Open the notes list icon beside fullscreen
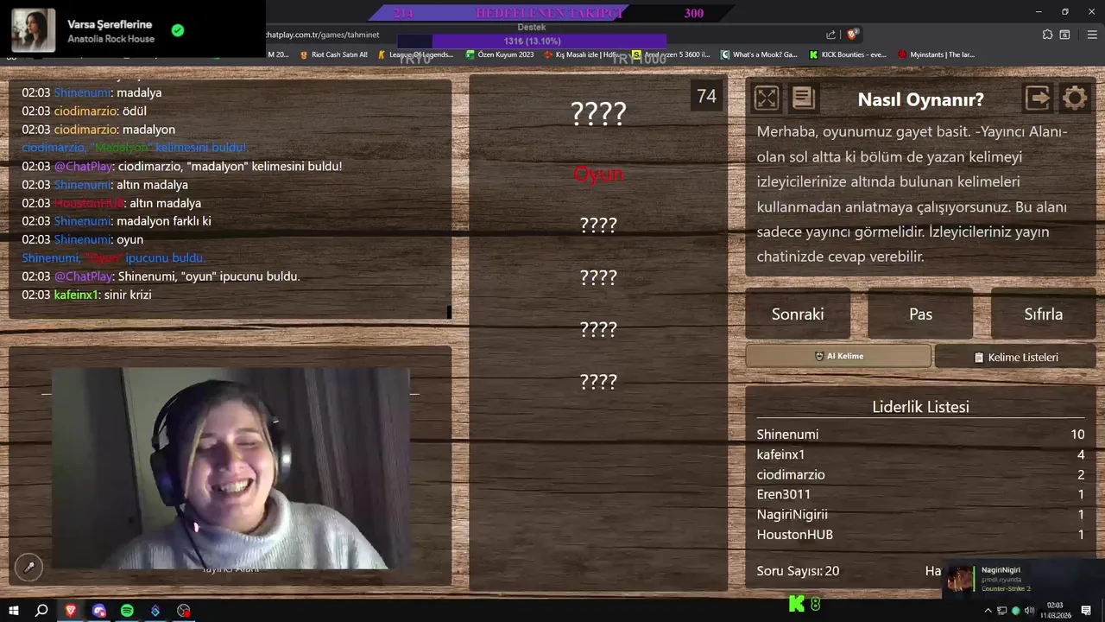The image size is (1105, 622). pos(804,98)
